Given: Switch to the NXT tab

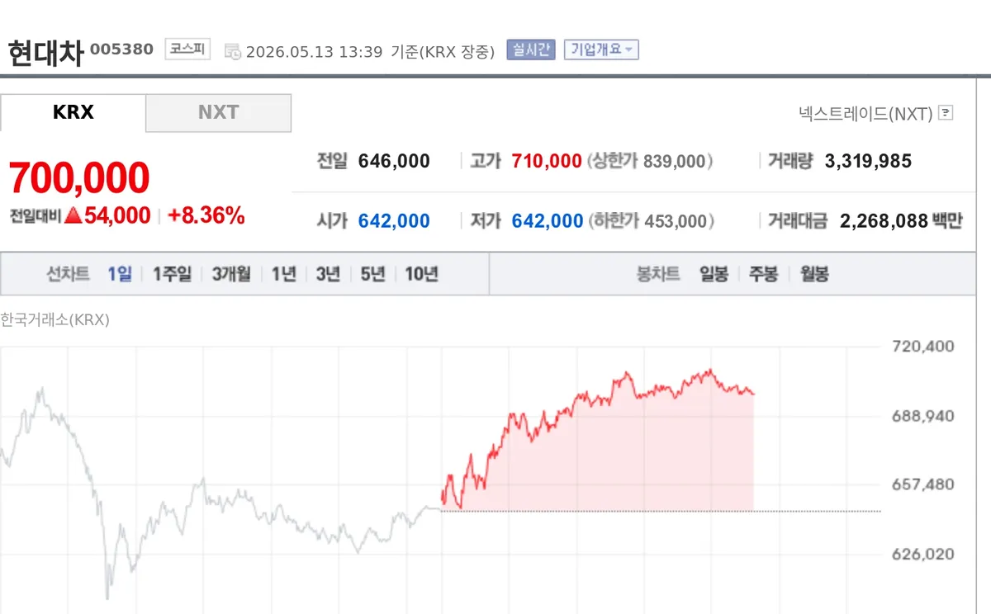Looking at the screenshot, I should click(219, 112).
